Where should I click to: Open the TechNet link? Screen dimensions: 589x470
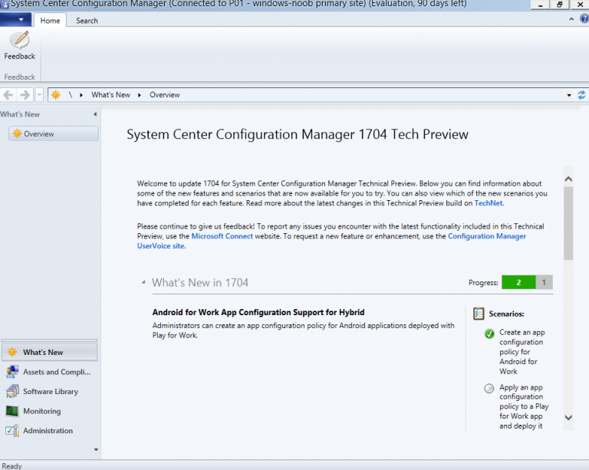489,203
